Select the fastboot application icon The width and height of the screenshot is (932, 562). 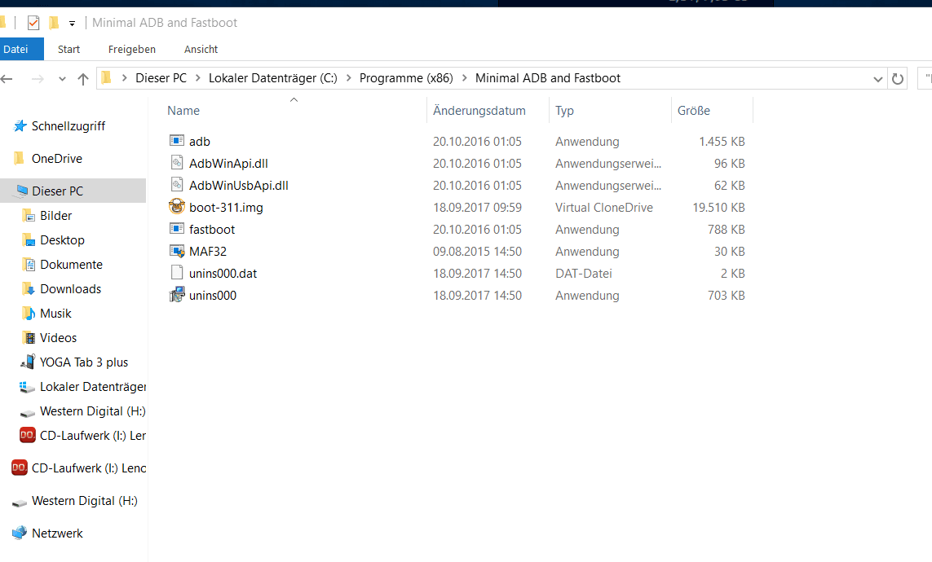click(176, 229)
